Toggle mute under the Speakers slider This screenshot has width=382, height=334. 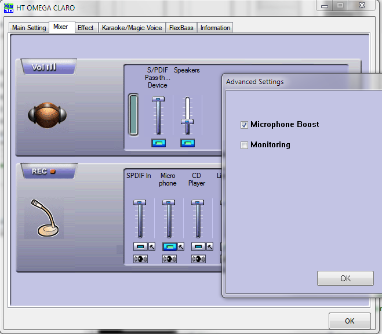pos(188,143)
